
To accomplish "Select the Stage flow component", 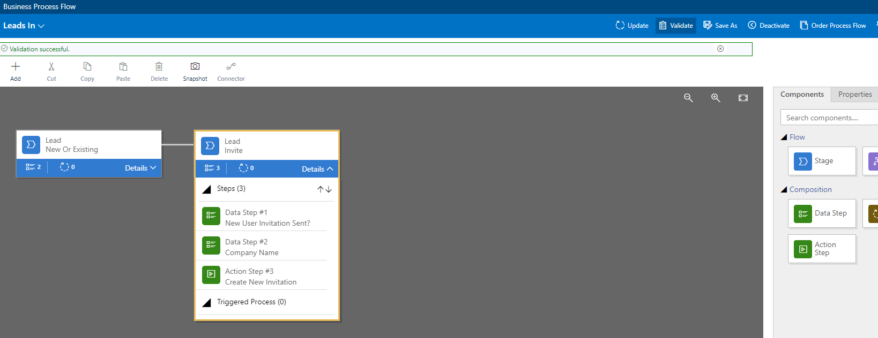I will coord(822,161).
